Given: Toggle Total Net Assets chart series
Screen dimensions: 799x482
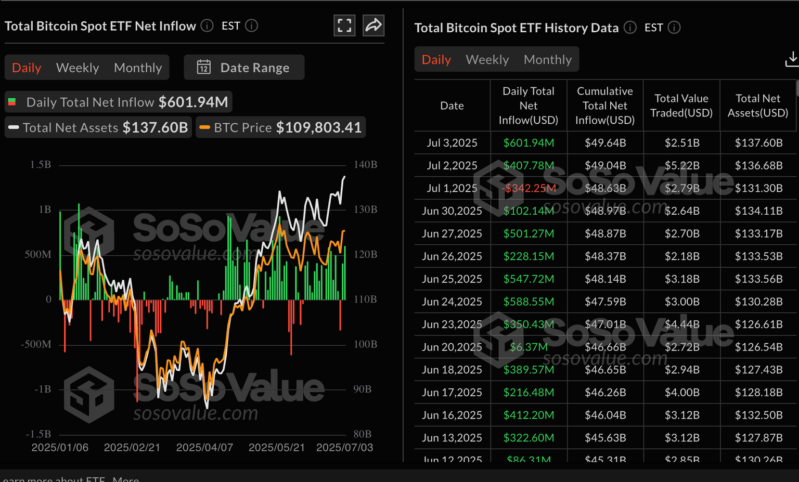Looking at the screenshot, I should point(98,127).
